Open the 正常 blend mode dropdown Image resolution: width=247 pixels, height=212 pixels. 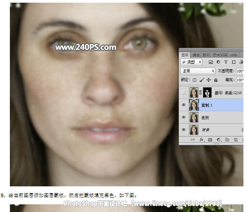pos(198,71)
